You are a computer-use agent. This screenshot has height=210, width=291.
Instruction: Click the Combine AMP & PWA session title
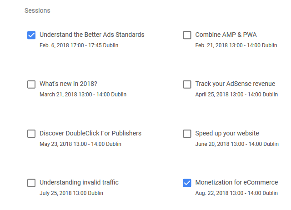(226, 35)
